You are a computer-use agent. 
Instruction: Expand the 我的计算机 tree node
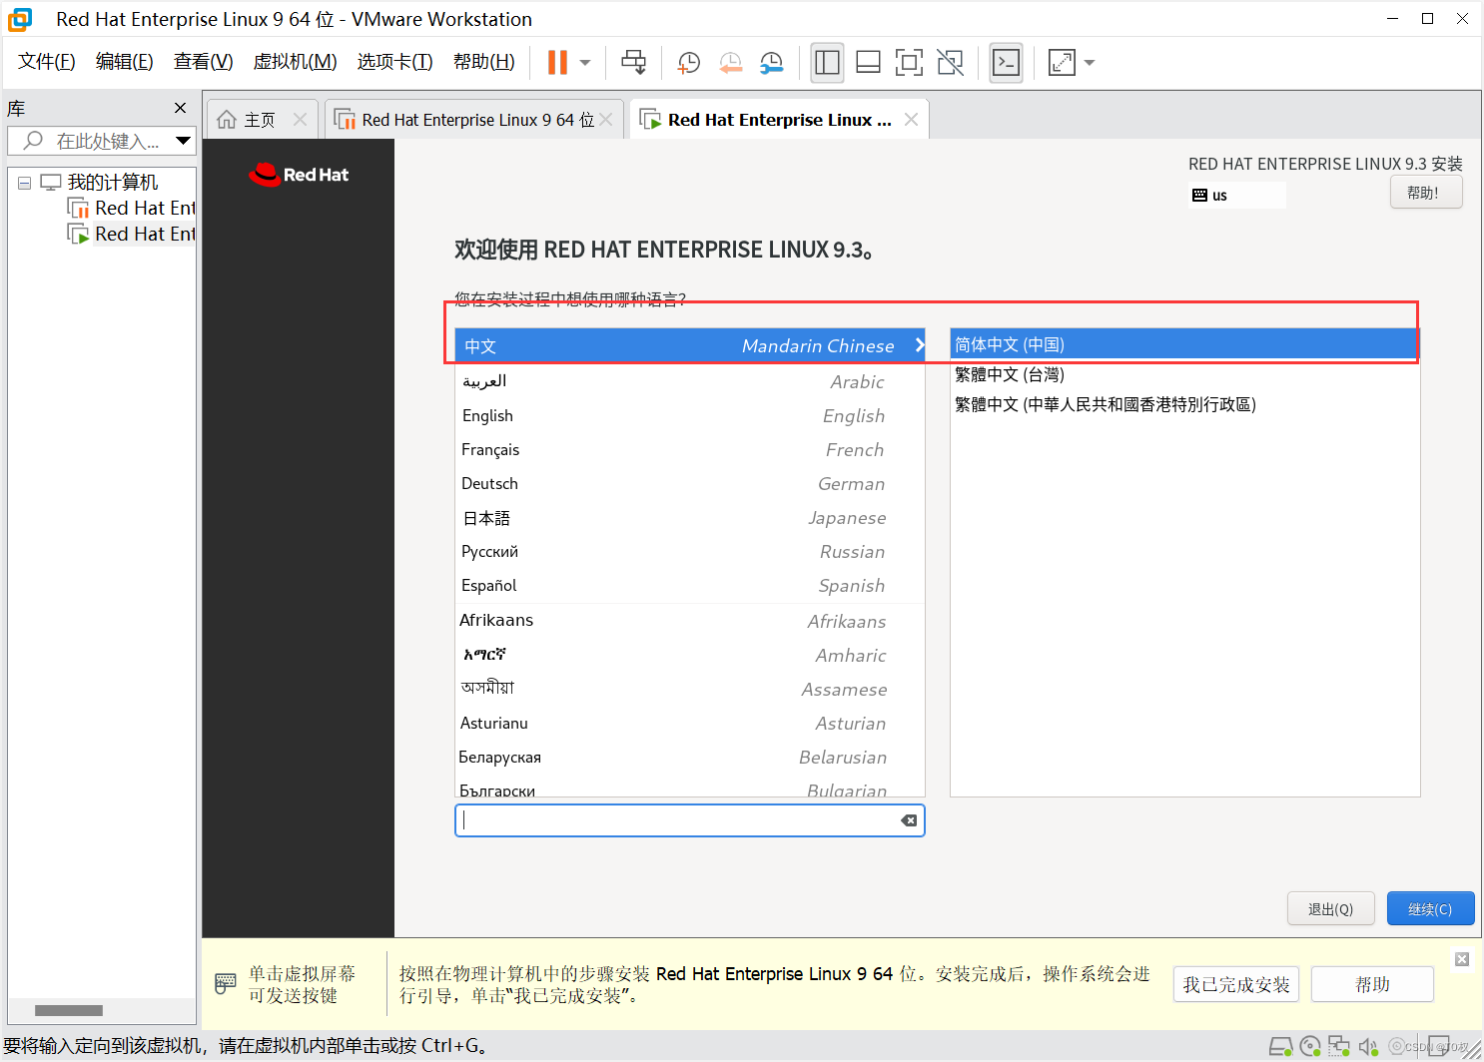[x=24, y=182]
